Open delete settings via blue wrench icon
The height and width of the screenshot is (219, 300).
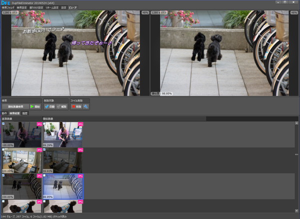(85, 107)
